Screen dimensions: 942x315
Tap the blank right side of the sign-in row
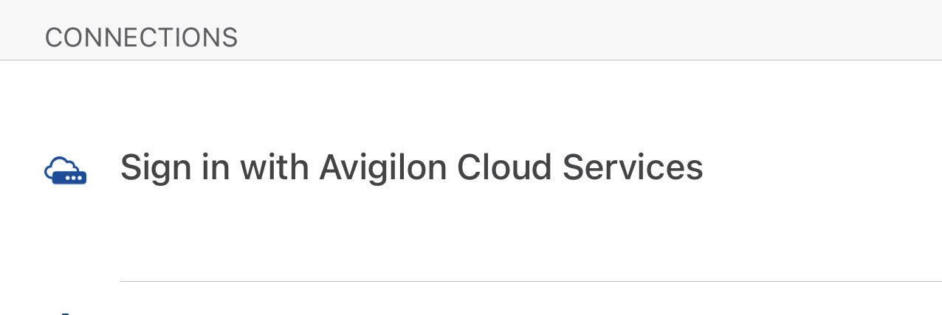819,170
